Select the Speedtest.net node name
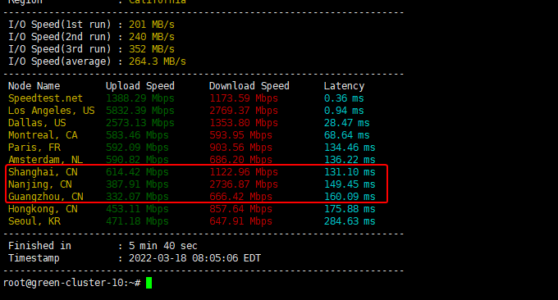The image size is (558, 300). (x=45, y=98)
